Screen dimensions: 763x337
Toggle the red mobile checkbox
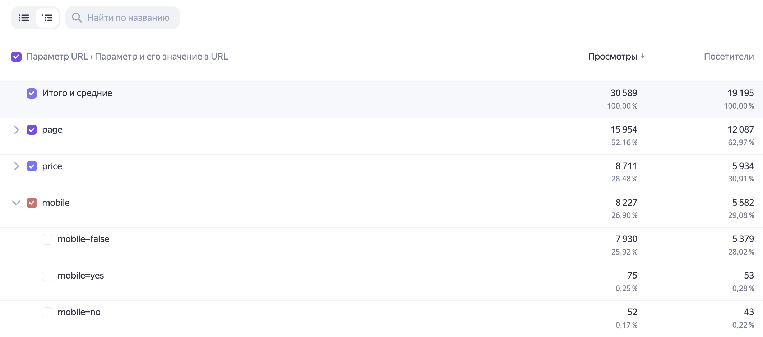pos(32,203)
